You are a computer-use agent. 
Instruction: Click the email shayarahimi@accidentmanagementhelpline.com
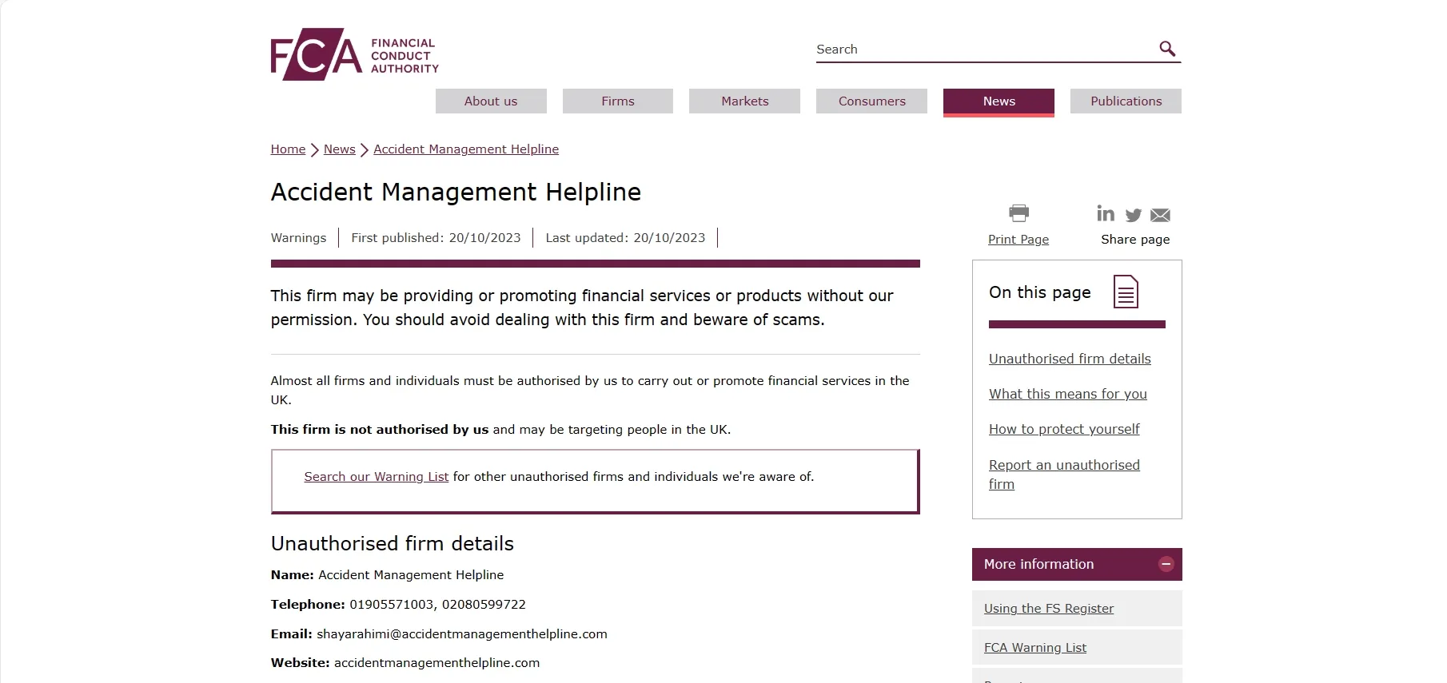coord(462,634)
